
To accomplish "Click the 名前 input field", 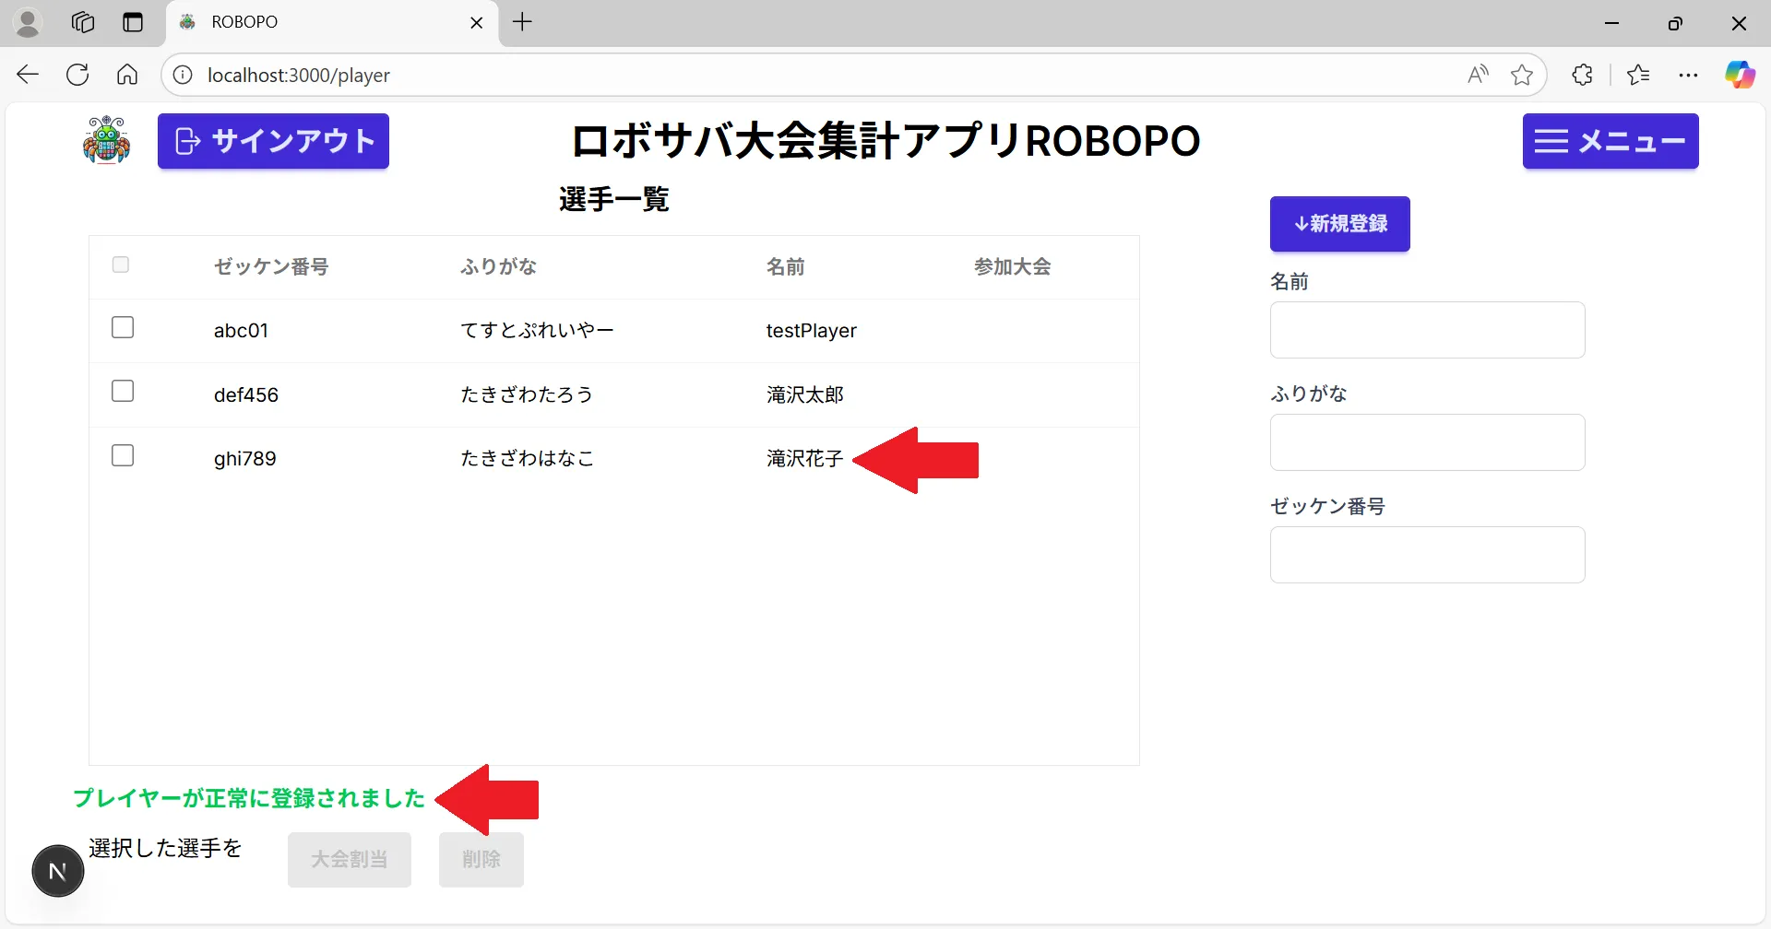I will pyautogui.click(x=1426, y=329).
